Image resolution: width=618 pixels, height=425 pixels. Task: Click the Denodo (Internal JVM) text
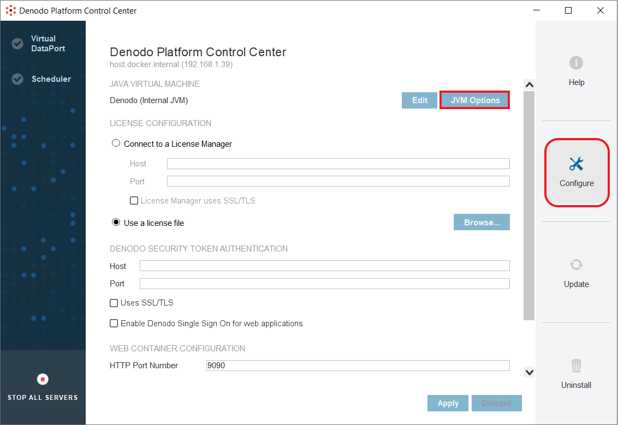(x=148, y=100)
